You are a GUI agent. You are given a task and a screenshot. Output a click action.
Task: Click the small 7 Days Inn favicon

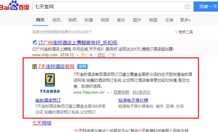(x=35, y=67)
